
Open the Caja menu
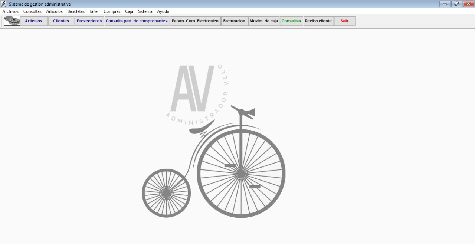click(x=129, y=11)
